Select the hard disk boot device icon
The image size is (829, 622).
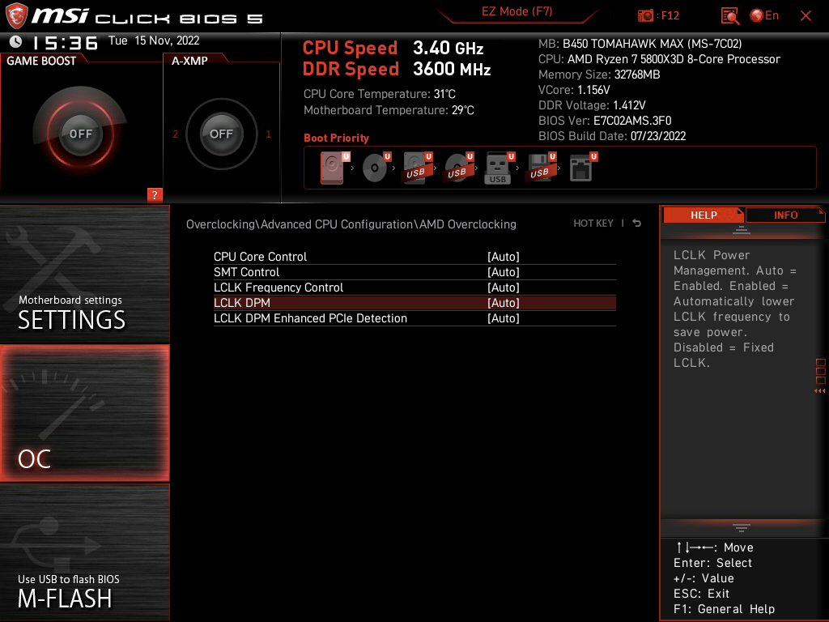click(333, 168)
